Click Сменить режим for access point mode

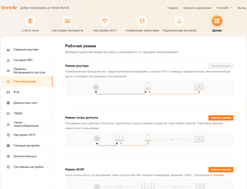point(221,118)
